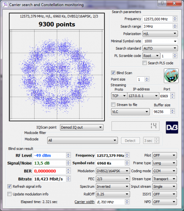Viewport: 184px width, 211px height.
Task: Increase the Point size stepper
Action: pos(147,78)
